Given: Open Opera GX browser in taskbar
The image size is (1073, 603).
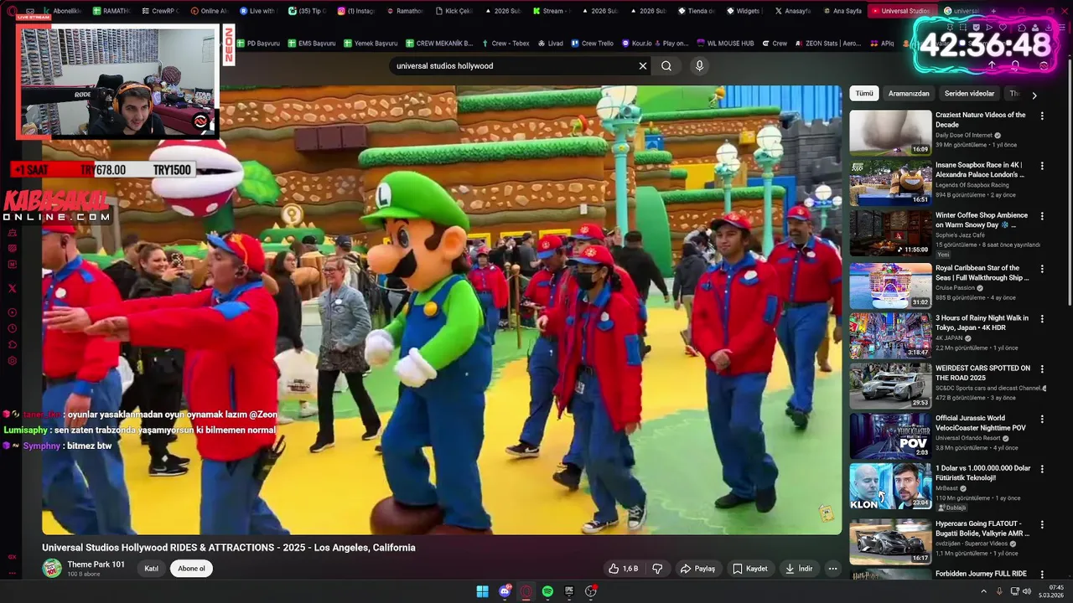Looking at the screenshot, I should click(526, 591).
